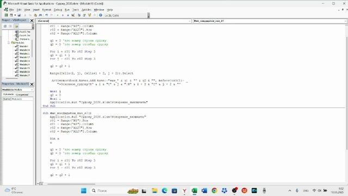Click the Break toolbar icon

pyautogui.click(x=63, y=15)
